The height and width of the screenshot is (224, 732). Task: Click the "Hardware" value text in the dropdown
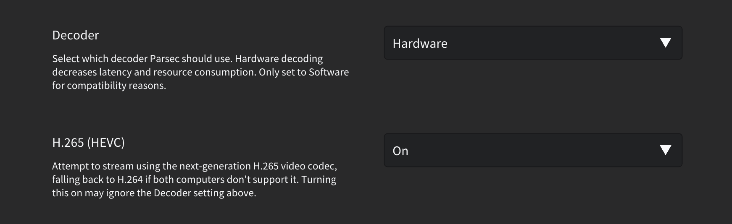pos(420,44)
